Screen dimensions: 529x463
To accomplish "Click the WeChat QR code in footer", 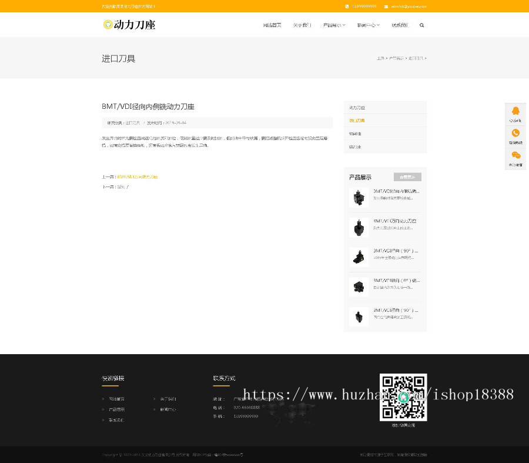I will coord(403,398).
